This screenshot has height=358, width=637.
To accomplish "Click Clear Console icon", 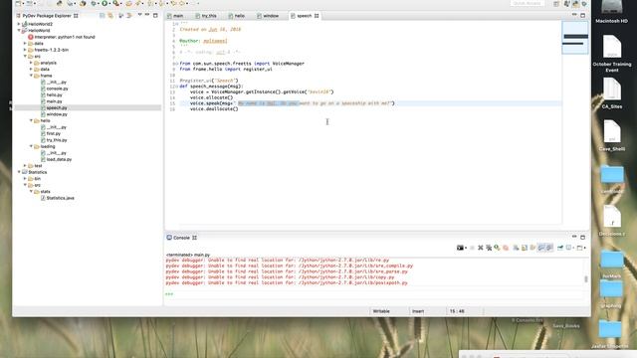I will pyautogui.click(x=516, y=248).
